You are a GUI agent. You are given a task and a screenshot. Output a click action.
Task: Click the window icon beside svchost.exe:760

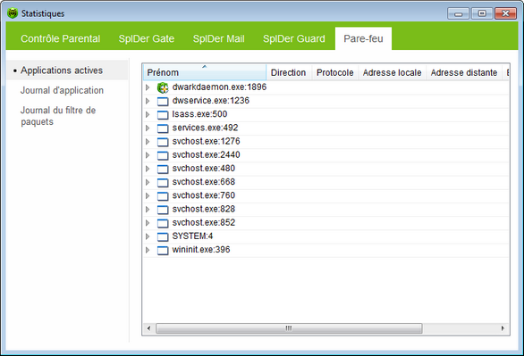pyautogui.click(x=163, y=196)
